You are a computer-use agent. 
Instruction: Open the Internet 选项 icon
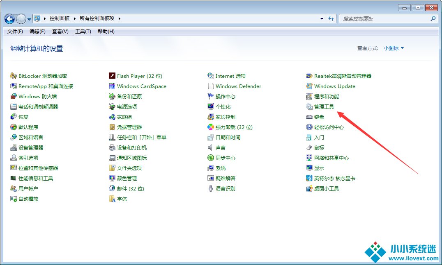(x=211, y=76)
